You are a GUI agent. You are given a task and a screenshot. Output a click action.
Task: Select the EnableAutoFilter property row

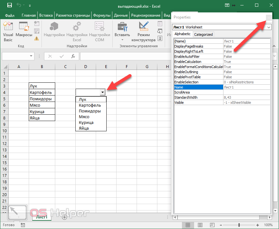(x=198, y=57)
